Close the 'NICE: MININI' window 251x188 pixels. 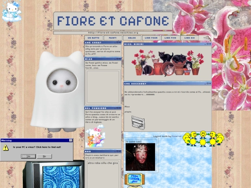coord(210,44)
